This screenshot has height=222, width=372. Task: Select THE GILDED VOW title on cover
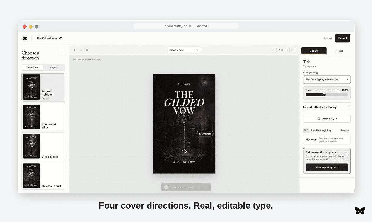click(x=184, y=103)
